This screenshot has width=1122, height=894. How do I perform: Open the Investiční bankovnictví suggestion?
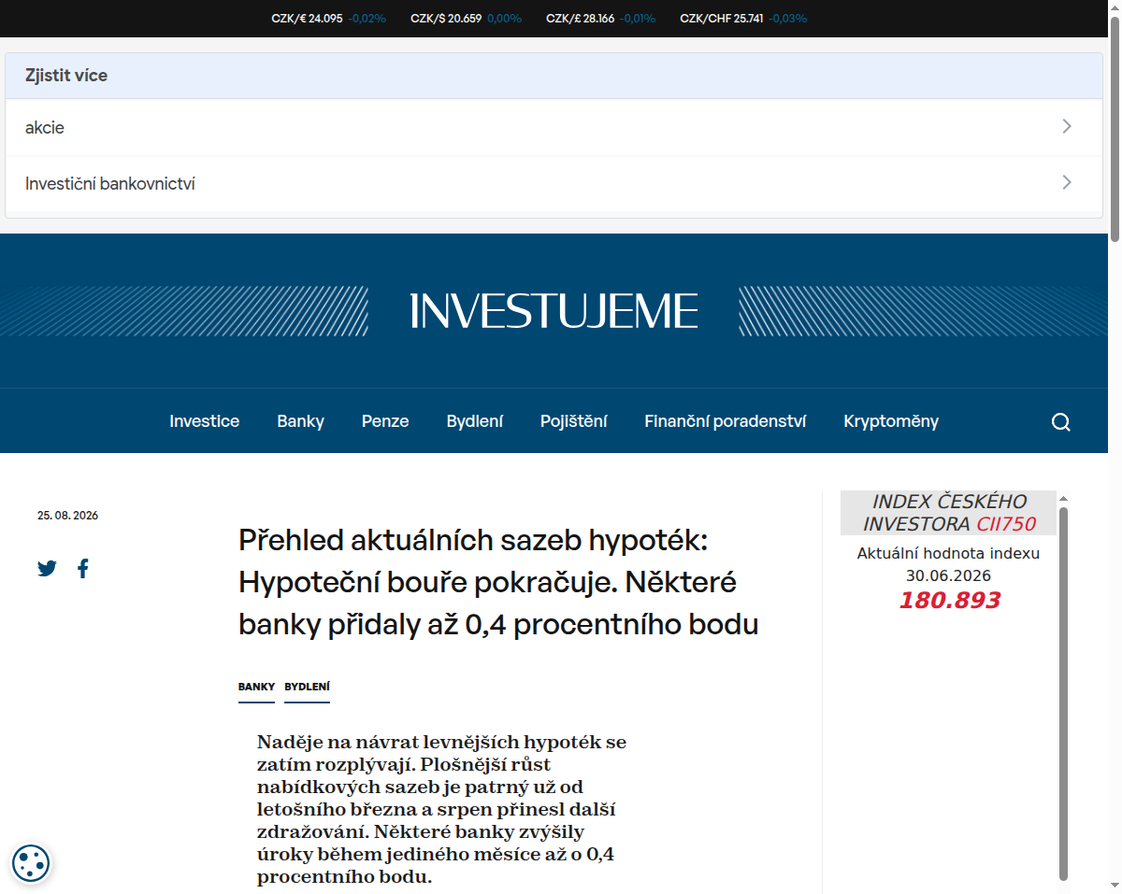pos(554,184)
